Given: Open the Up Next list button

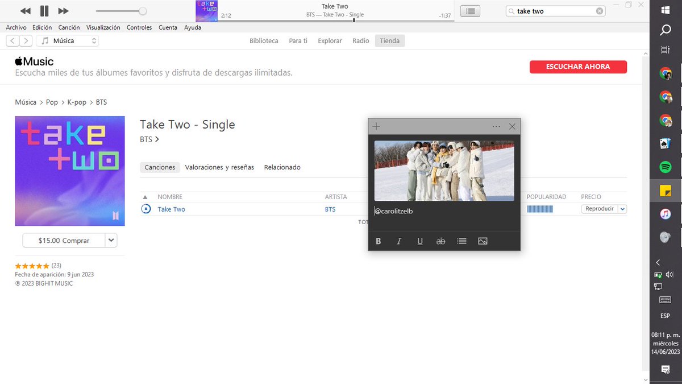Looking at the screenshot, I should [x=471, y=11].
